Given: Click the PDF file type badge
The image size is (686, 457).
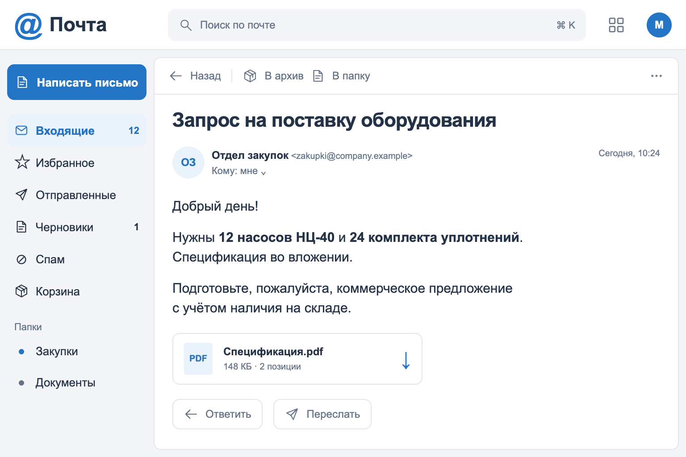Looking at the screenshot, I should (x=198, y=358).
